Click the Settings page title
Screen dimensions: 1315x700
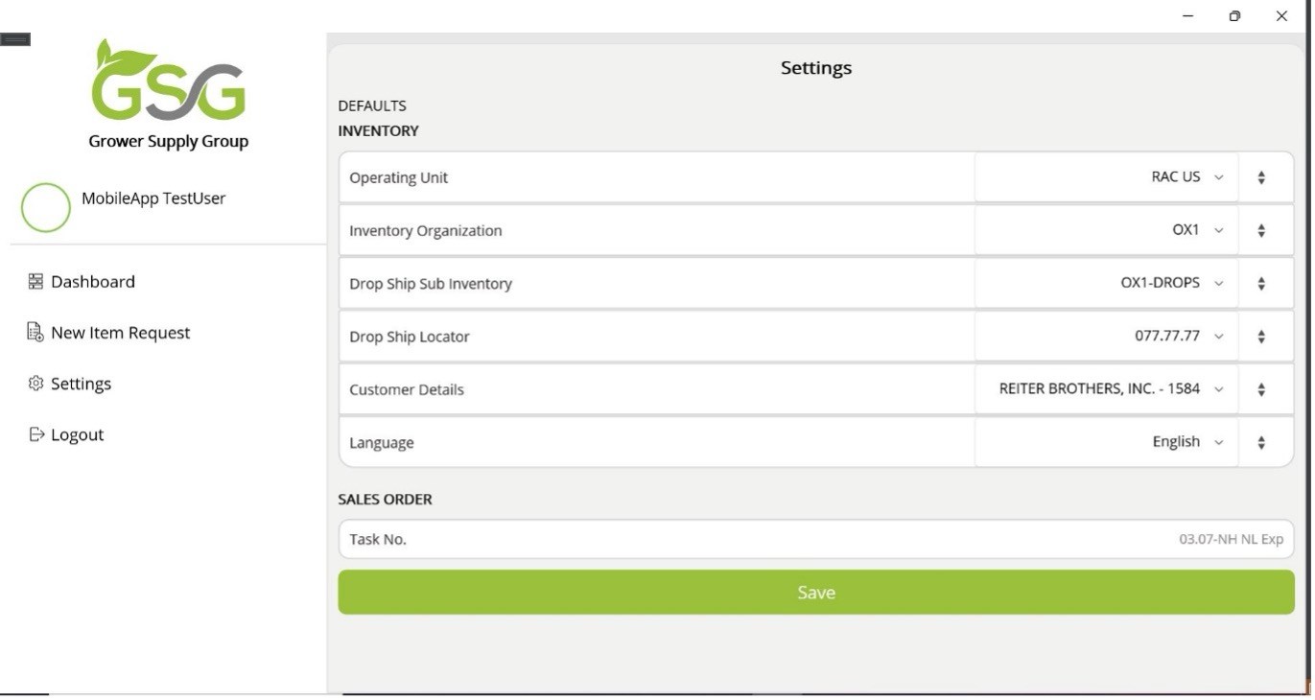[816, 68]
